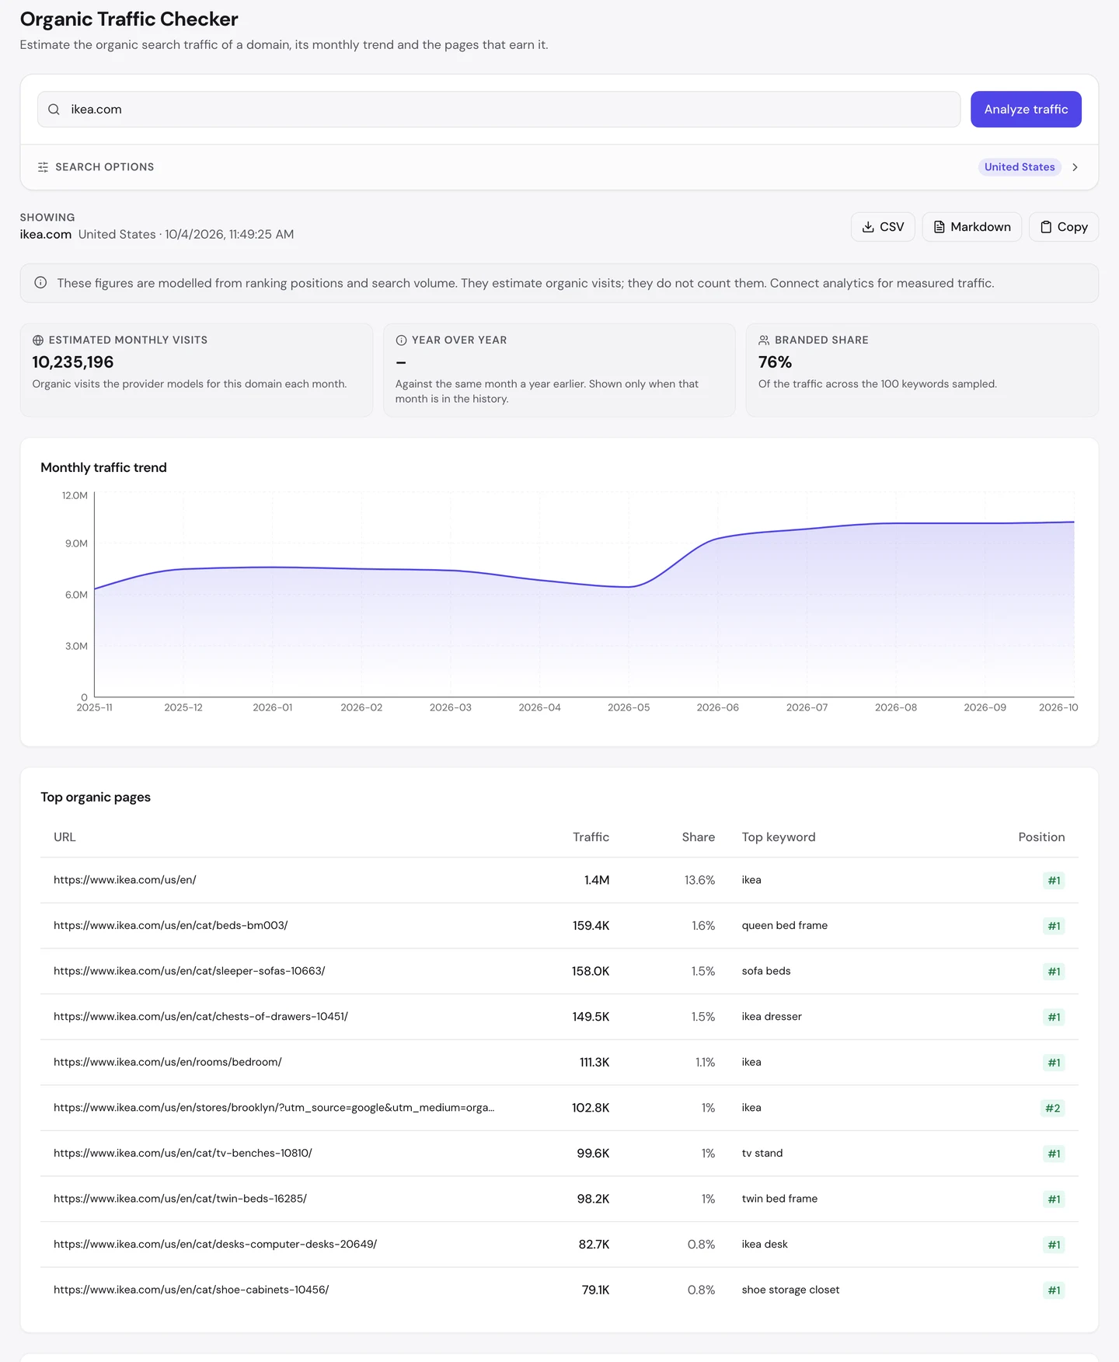Copy results to clipboard
The width and height of the screenshot is (1119, 1362).
tap(1063, 227)
